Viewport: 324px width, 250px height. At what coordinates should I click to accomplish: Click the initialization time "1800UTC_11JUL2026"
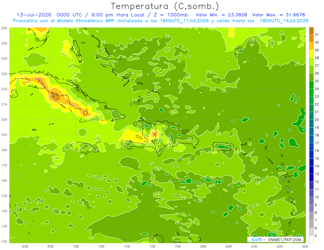pos(184,21)
